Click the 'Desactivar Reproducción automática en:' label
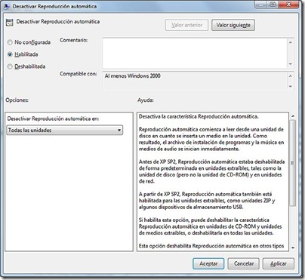305x280 pixels. [53, 118]
